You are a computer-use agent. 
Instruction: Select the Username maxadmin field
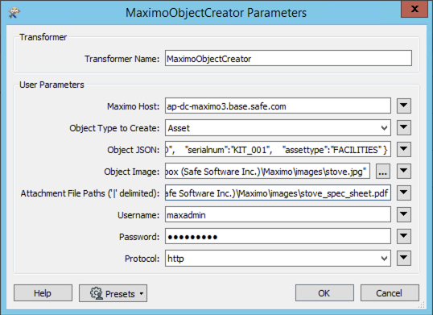(x=278, y=214)
